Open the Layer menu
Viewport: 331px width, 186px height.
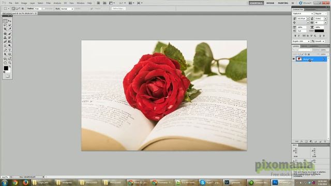(x=32, y=3)
